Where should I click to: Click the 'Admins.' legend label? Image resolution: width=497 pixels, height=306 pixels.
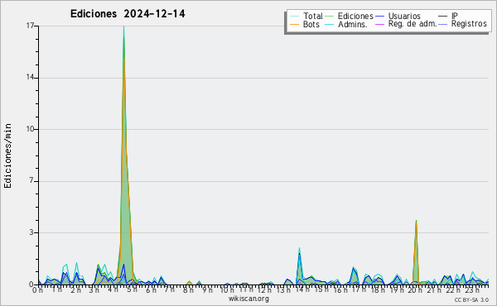353,24
